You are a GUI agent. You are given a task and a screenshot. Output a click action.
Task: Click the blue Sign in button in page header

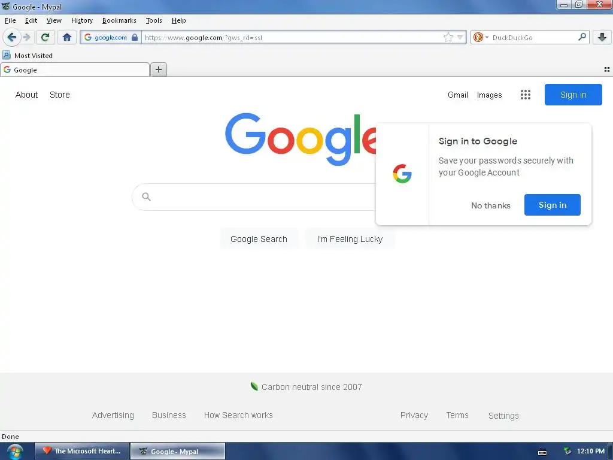coord(573,95)
